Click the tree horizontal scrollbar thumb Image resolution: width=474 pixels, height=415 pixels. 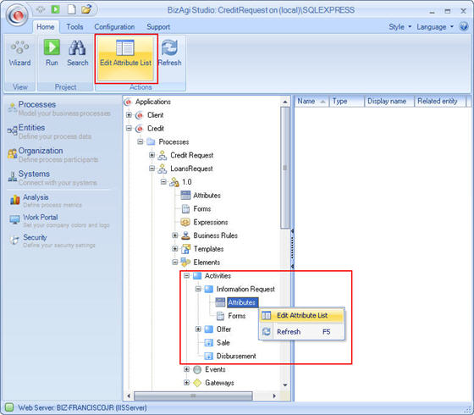(x=193, y=396)
